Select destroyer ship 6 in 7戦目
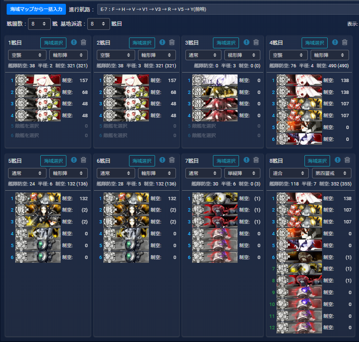 [x=215, y=257]
